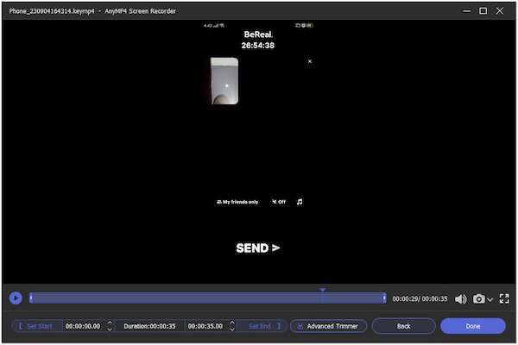Tap the music note icon

tap(300, 202)
